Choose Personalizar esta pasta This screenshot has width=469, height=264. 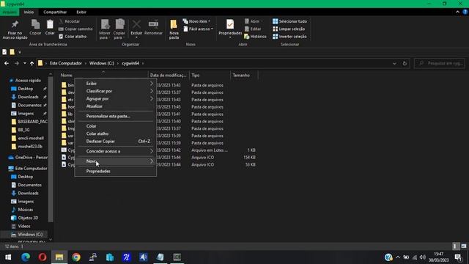coord(116,116)
